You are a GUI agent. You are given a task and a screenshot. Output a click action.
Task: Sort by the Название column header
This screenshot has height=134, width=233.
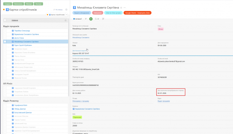(x=15, y=20)
